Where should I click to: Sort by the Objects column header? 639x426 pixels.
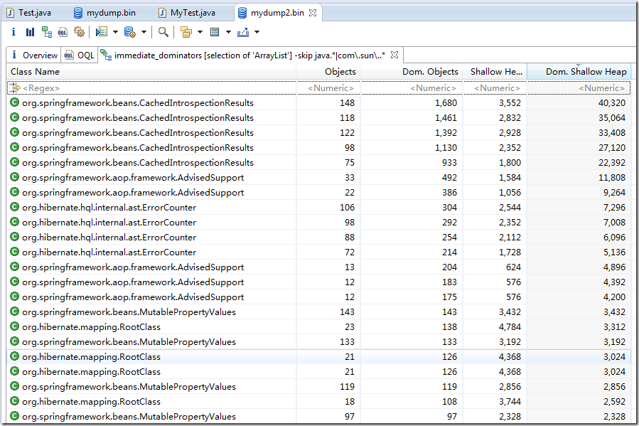tap(328, 72)
